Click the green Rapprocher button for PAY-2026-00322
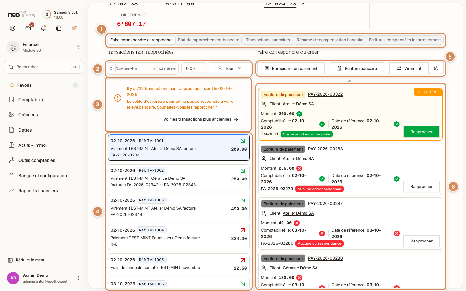This screenshot has height=291, width=466. [x=421, y=132]
